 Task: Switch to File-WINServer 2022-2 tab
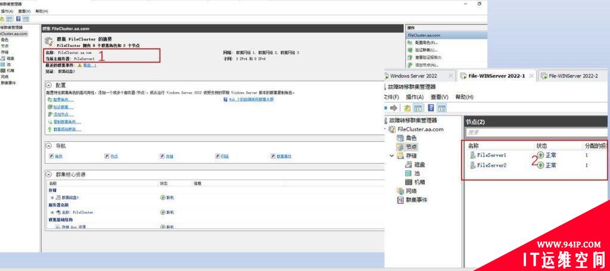(x=574, y=76)
